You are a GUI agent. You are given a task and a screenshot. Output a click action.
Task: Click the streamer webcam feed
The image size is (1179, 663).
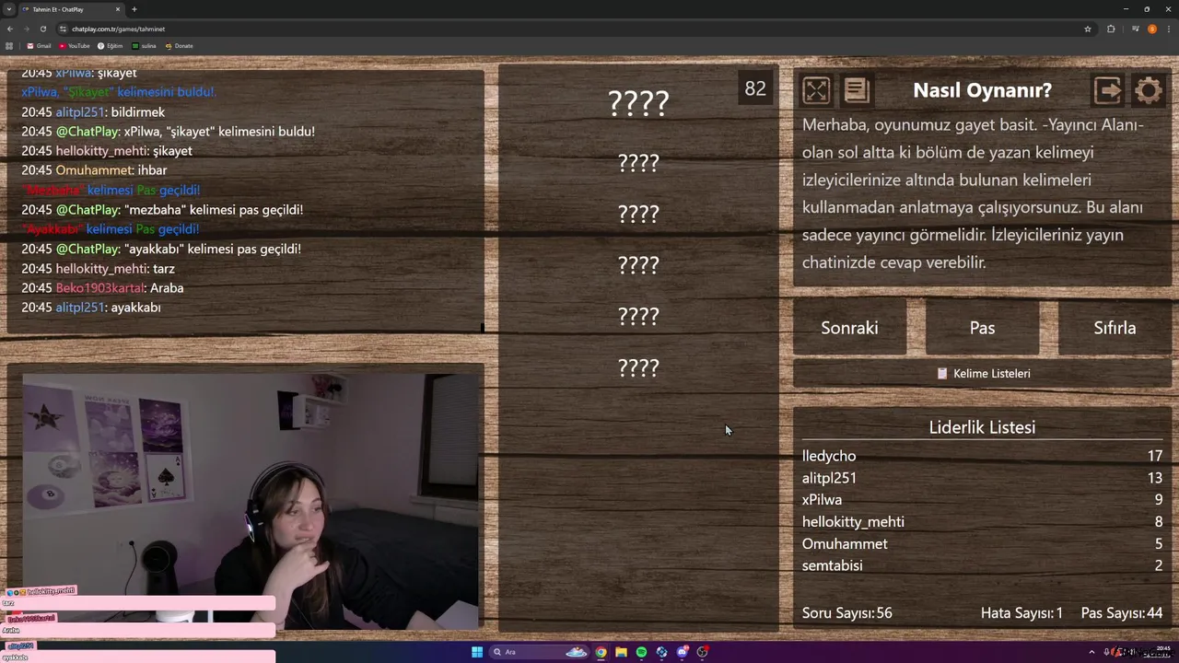250,502
